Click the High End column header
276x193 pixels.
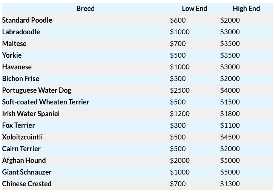246,8
